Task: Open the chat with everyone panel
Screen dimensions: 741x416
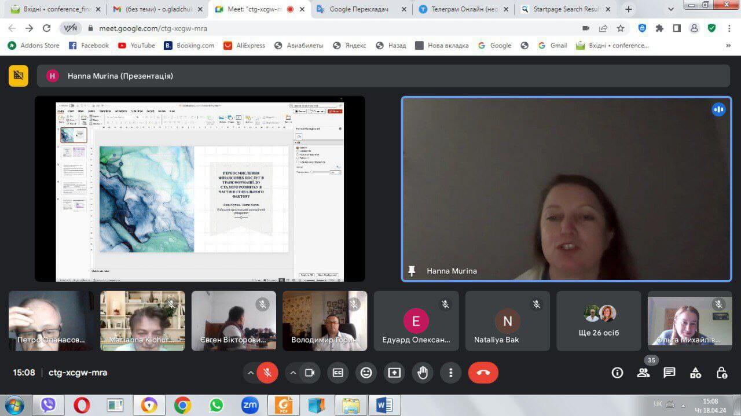Action: coord(669,373)
